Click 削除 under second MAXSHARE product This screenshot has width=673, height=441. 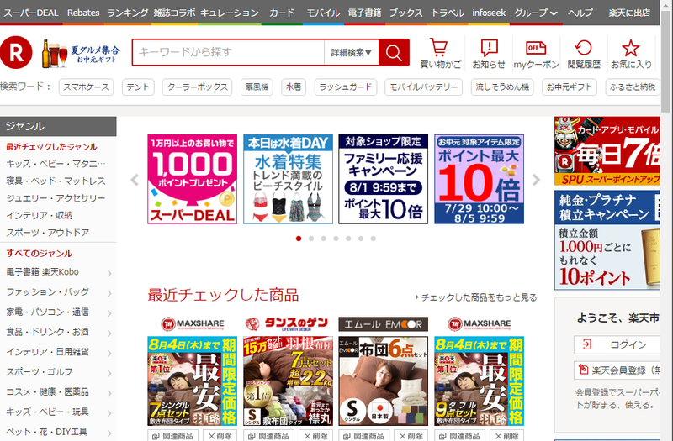point(506,435)
